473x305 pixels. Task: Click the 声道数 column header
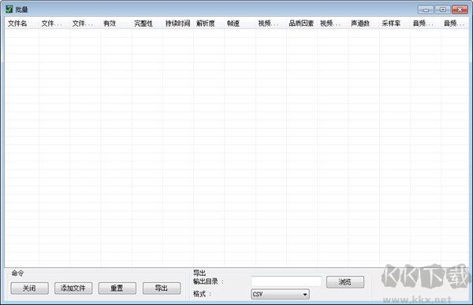[x=363, y=24]
